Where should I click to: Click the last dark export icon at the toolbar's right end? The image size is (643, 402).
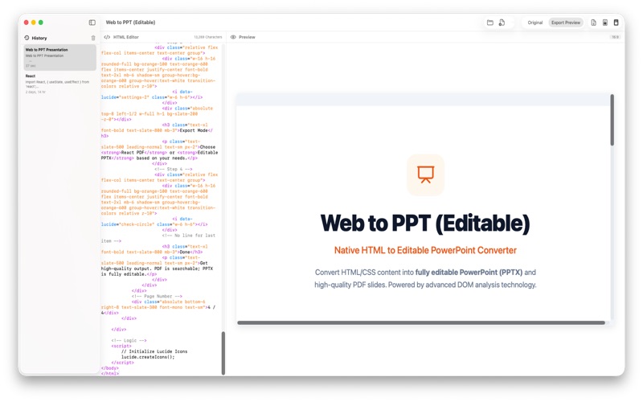click(616, 23)
